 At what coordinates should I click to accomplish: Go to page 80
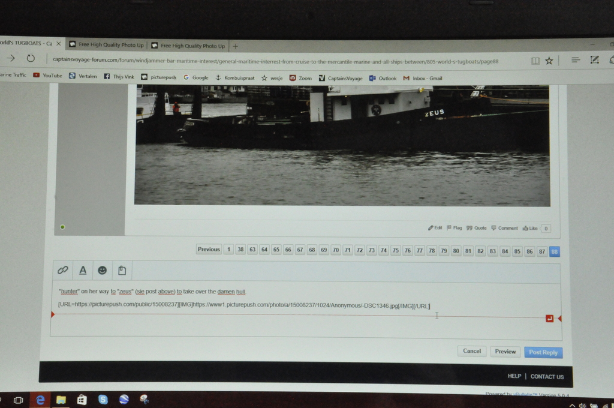[x=456, y=250]
